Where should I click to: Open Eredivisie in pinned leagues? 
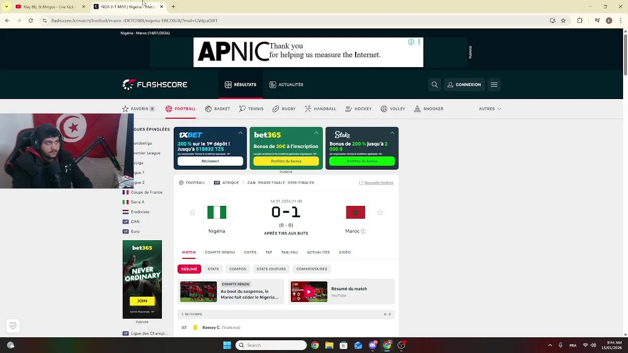[140, 212]
